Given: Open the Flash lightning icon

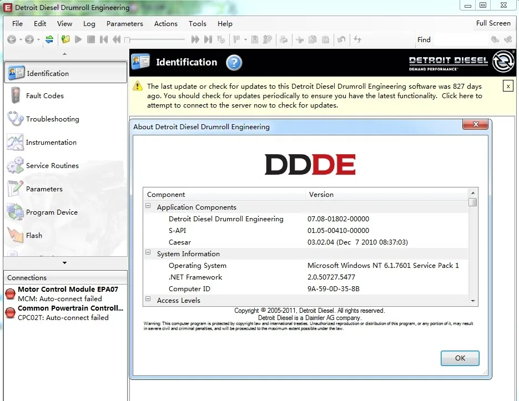Looking at the screenshot, I should [x=15, y=236].
